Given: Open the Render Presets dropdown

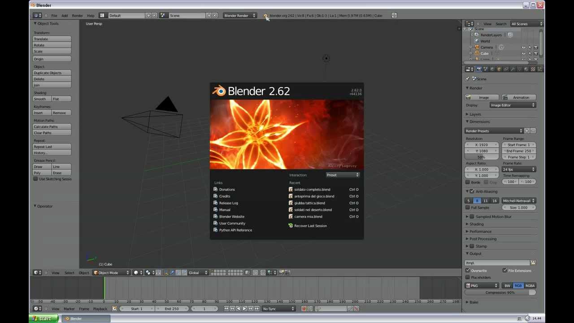Looking at the screenshot, I should click(x=494, y=131).
